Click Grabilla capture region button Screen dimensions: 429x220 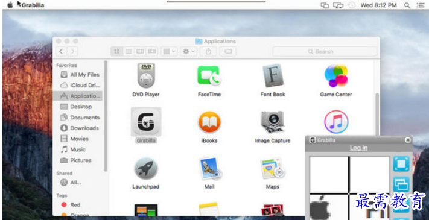pos(401,164)
